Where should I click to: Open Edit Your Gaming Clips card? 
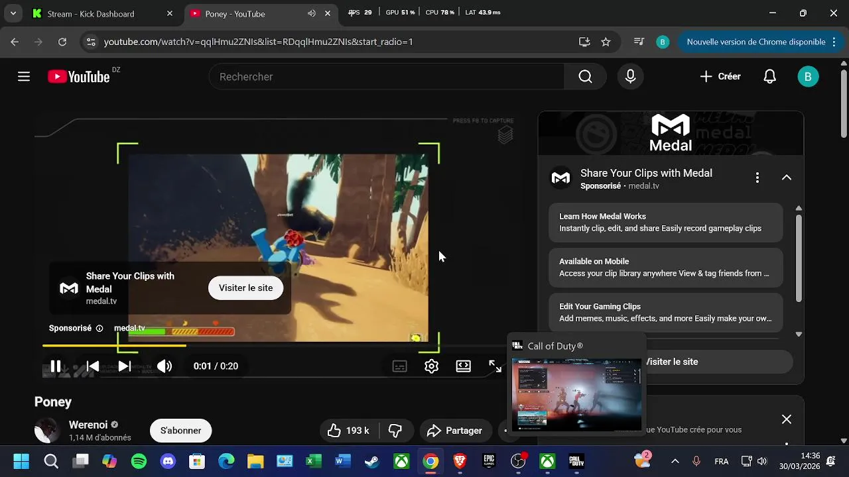tap(666, 313)
